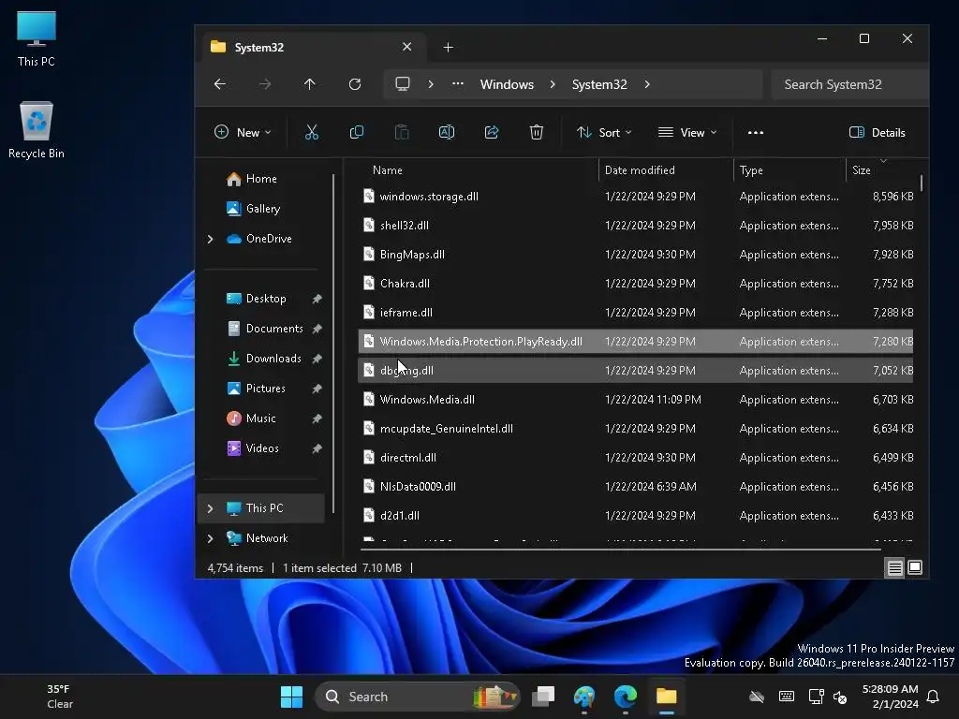The width and height of the screenshot is (959, 719).
Task: Expand the This PC tree node
Action: [211, 508]
